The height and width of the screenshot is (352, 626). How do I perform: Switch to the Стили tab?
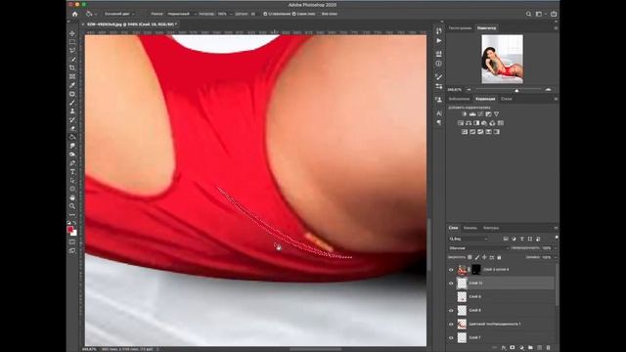click(507, 99)
